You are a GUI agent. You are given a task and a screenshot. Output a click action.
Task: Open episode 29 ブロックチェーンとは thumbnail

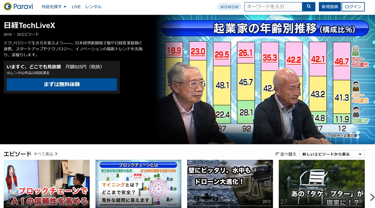tap(138, 184)
